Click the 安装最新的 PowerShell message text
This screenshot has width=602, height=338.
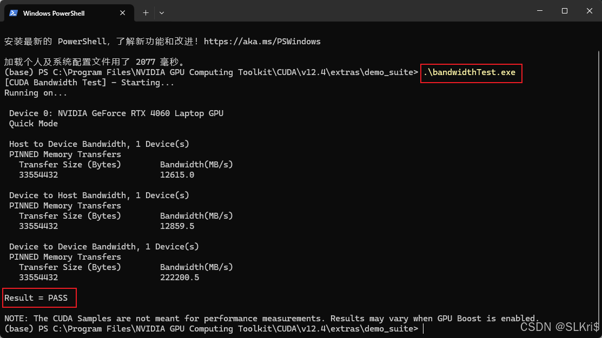point(162,42)
